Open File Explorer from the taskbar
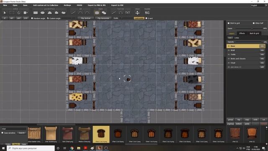268x151 pixels. click(79, 148)
